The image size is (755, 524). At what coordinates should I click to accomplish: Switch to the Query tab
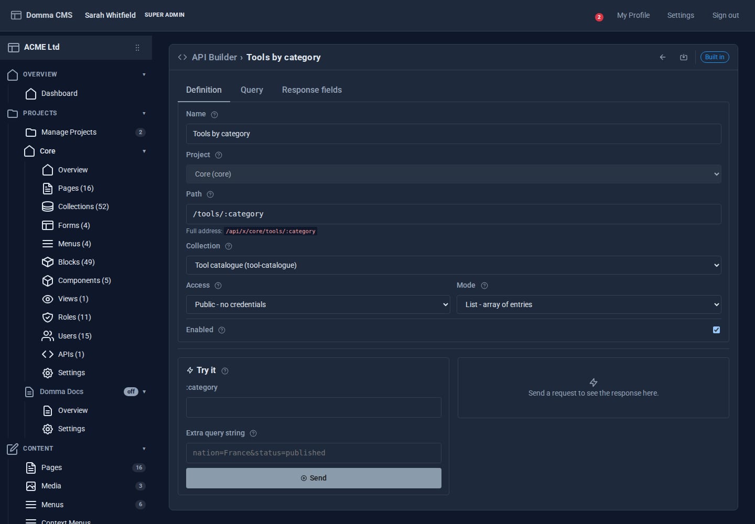[x=252, y=90]
